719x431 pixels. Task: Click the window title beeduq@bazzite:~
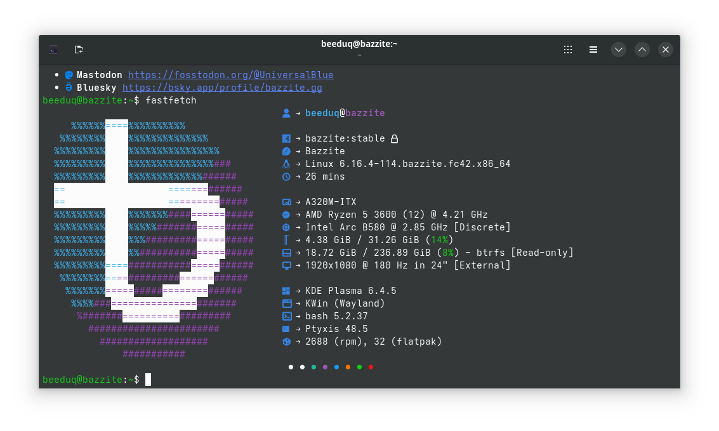[x=359, y=44]
